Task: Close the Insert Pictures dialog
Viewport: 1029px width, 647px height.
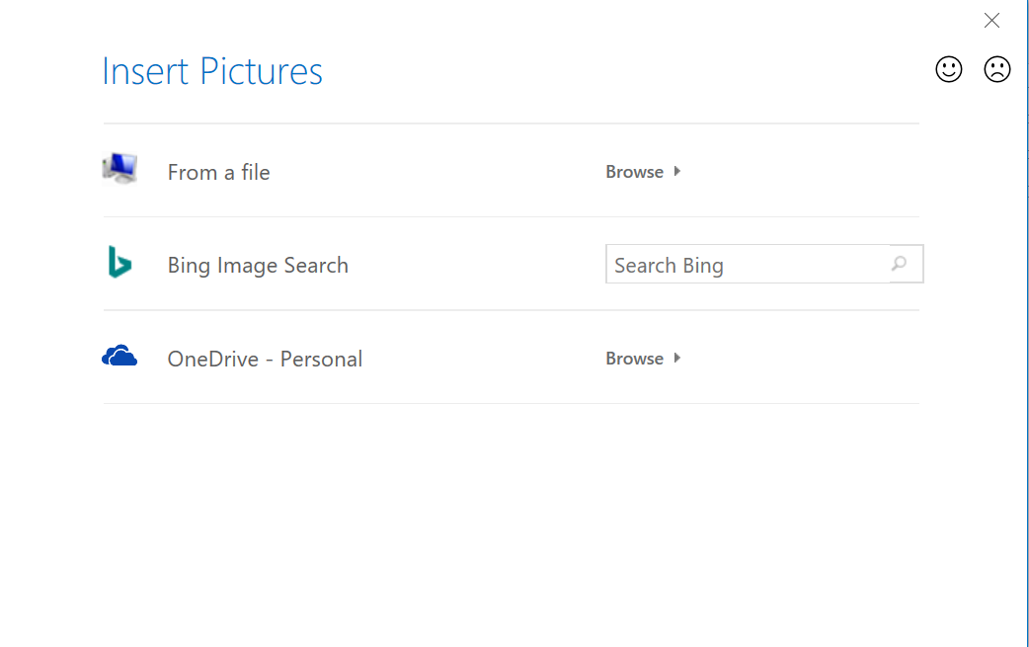Action: (991, 20)
